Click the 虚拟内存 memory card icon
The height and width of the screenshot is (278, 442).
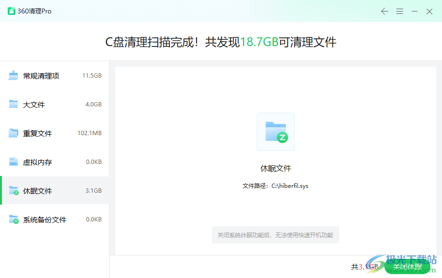13,162
